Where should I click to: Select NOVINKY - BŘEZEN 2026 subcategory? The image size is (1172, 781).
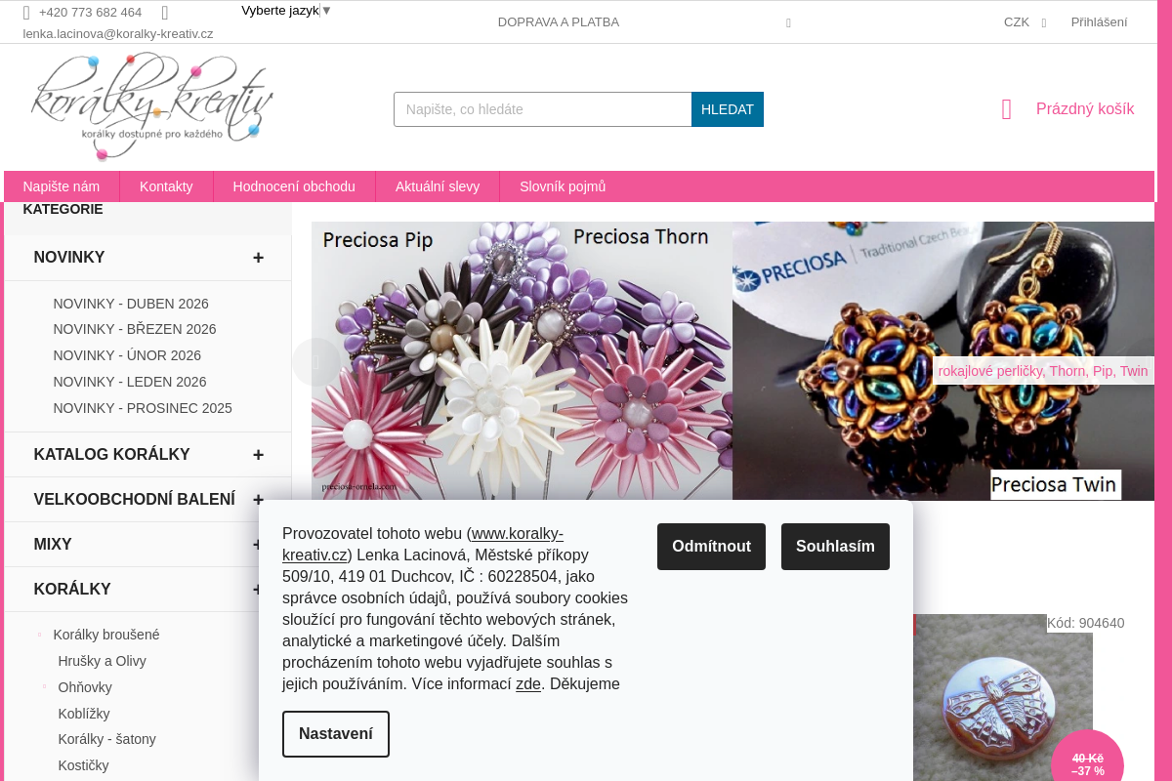click(x=135, y=329)
